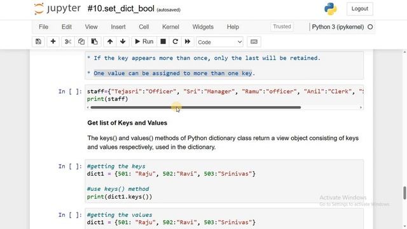Open the Cell menu
This screenshot has width=407, height=229.
click(x=144, y=27)
